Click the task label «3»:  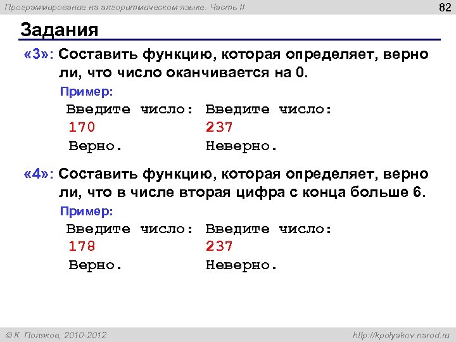39,54
